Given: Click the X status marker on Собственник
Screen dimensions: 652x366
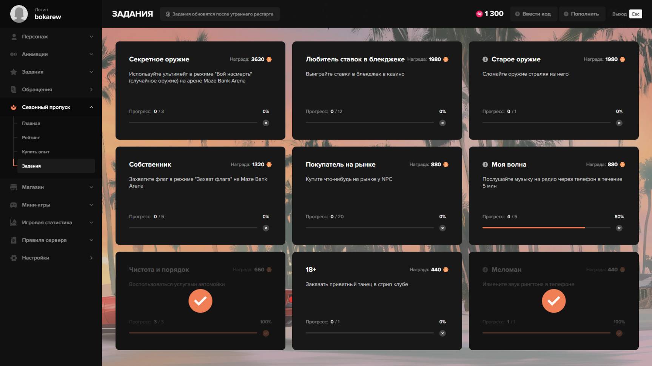Looking at the screenshot, I should tap(266, 228).
